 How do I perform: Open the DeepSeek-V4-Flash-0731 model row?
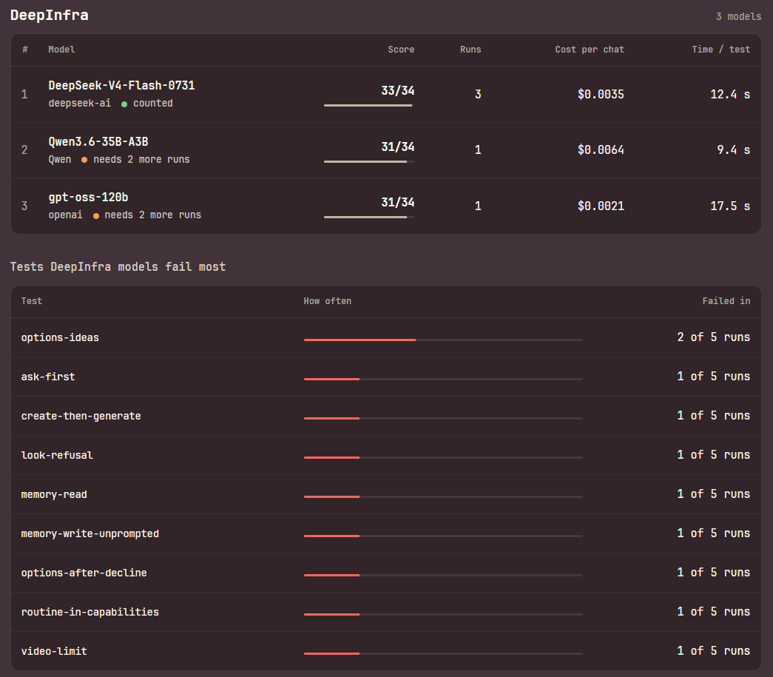click(386, 94)
